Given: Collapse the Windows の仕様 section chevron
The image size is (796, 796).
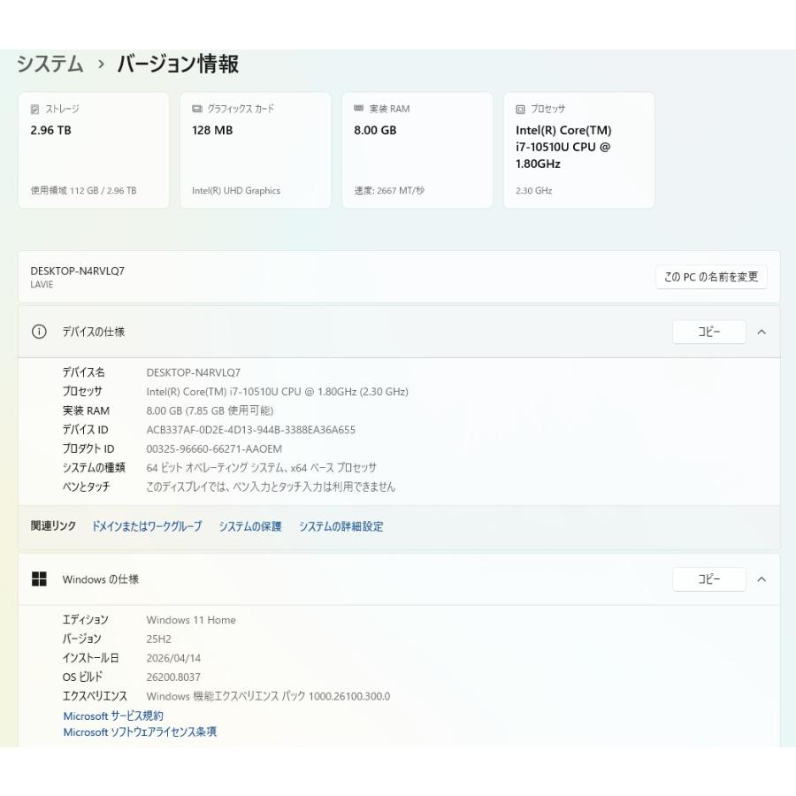Looking at the screenshot, I should [762, 579].
